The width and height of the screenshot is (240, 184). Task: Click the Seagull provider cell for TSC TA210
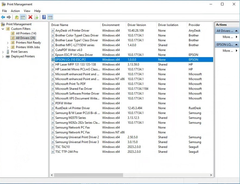tap(194, 147)
